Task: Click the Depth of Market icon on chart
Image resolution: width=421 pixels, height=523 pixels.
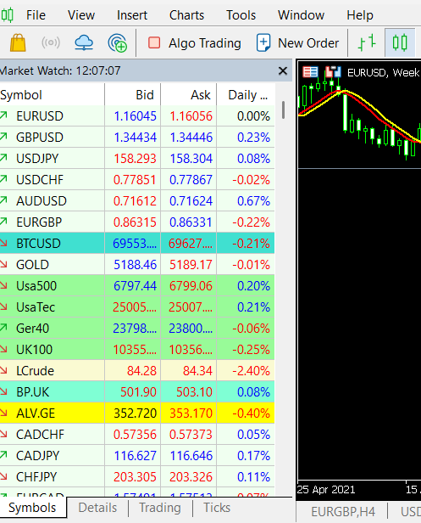Action: tap(334, 71)
